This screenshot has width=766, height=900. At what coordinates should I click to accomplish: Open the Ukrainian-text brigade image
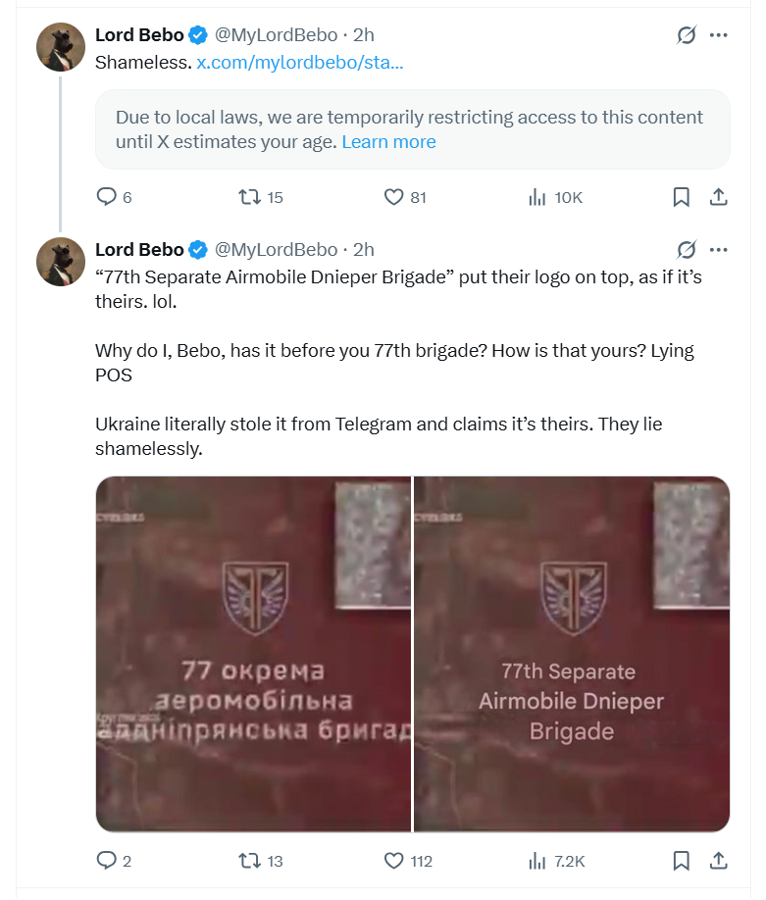[x=253, y=654]
